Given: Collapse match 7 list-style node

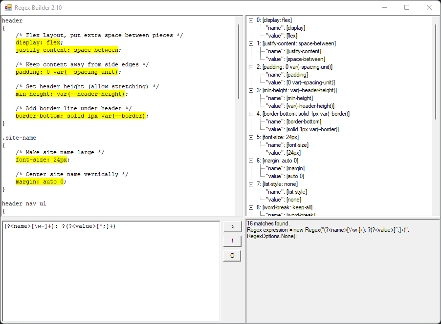Looking at the screenshot, I should point(251,184).
